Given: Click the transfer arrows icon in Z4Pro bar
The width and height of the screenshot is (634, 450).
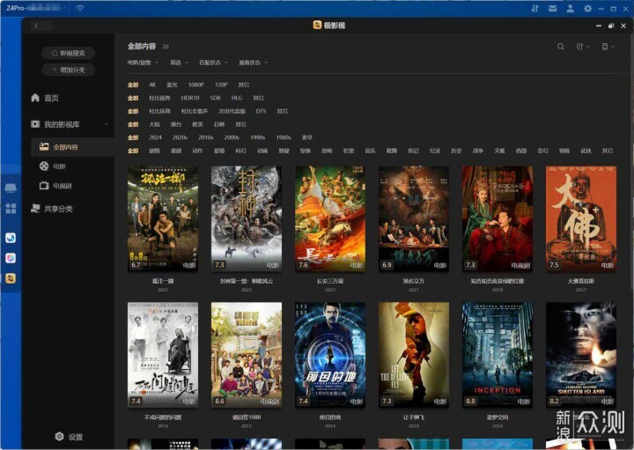Looking at the screenshot, I should [535, 9].
